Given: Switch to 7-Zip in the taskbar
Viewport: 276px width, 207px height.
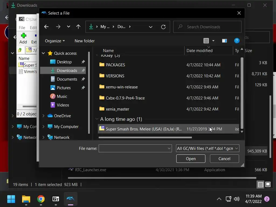Looking at the screenshot, I should pos(56,199).
